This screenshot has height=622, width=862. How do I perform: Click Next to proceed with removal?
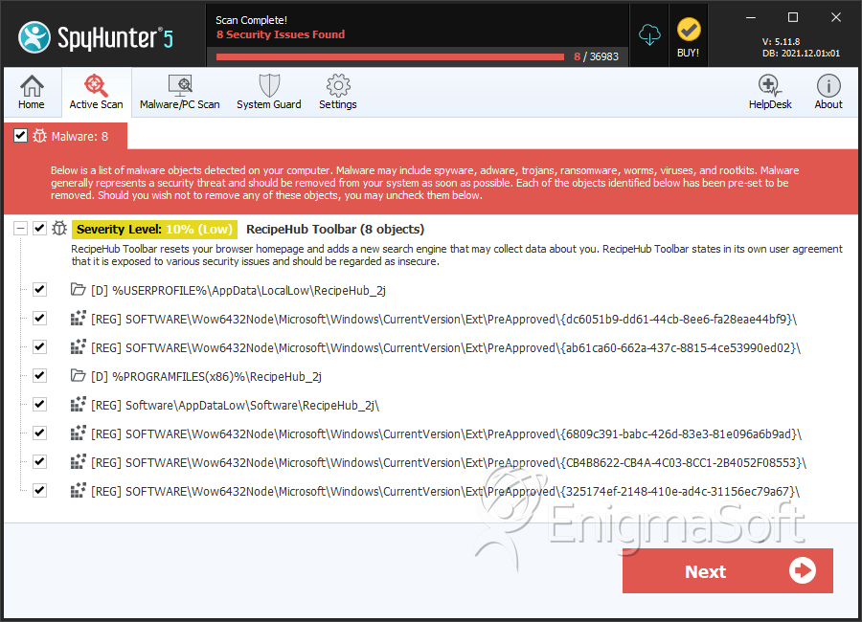click(x=727, y=571)
